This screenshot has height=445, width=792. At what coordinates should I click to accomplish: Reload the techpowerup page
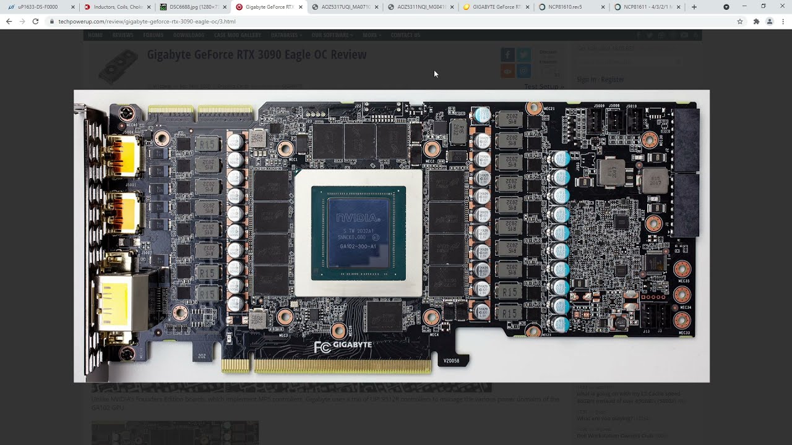35,21
